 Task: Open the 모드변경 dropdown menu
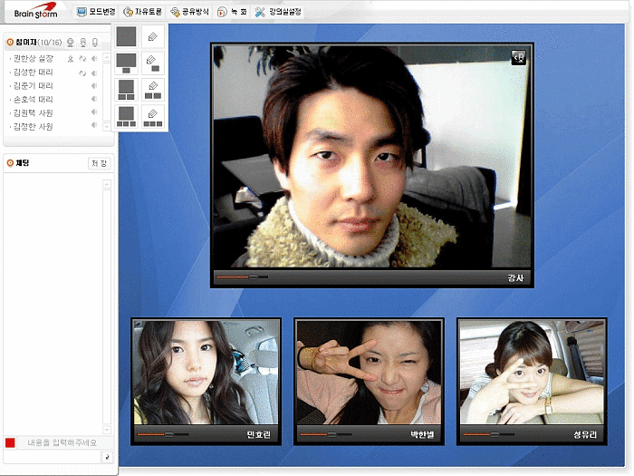coord(95,12)
